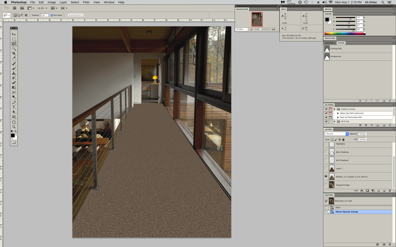The image size is (396, 247).
Task: Select the Open history state
Action: click(x=338, y=208)
